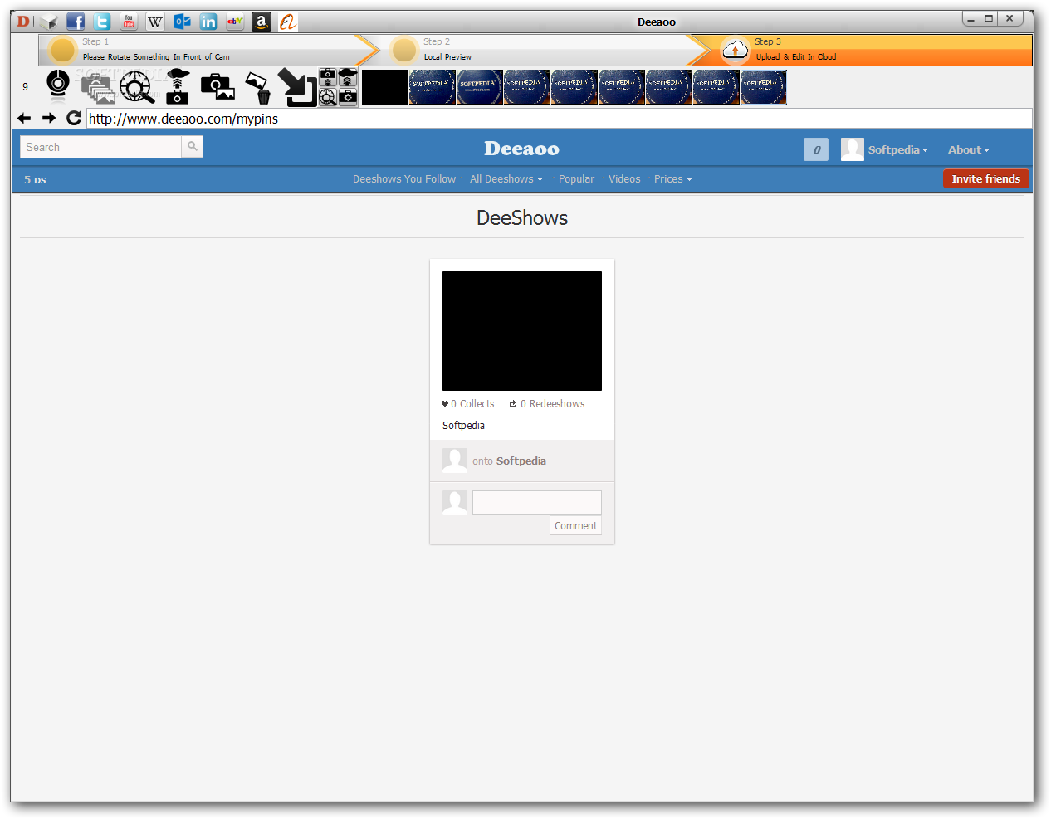Click the share icon beside 0 Redeeshows

(513, 404)
